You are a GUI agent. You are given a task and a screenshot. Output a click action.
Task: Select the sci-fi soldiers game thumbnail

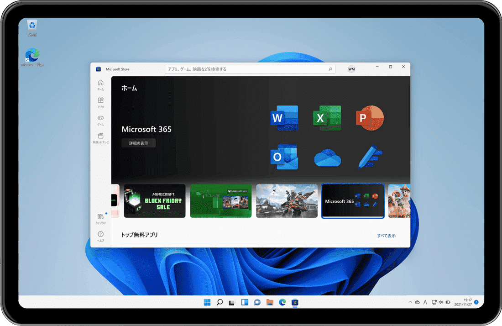pos(287,201)
